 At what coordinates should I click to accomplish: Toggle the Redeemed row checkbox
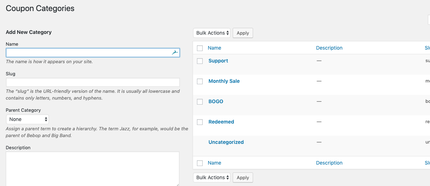pyautogui.click(x=200, y=122)
